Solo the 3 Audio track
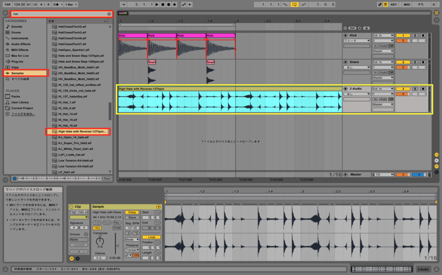This screenshot has width=442, height=275. (415, 89)
